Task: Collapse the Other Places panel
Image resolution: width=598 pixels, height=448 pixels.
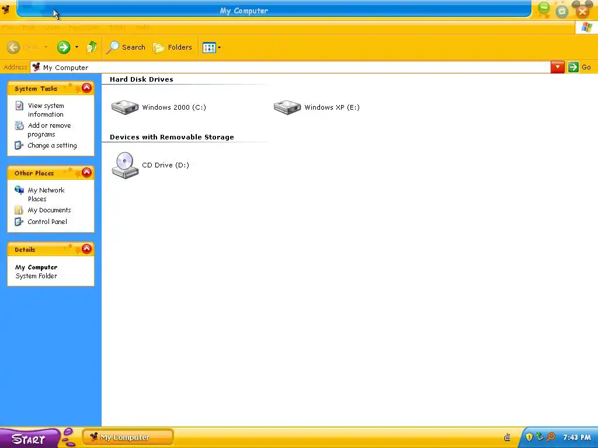Action: click(x=86, y=173)
